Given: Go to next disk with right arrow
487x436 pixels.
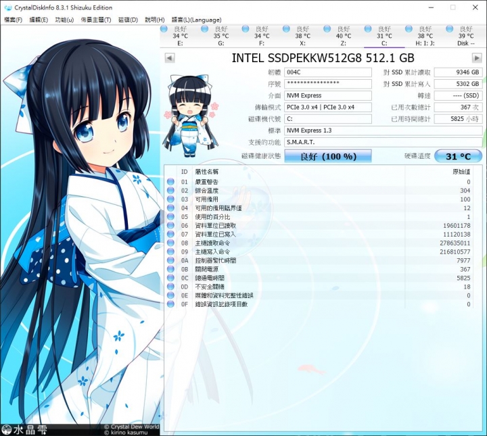Looking at the screenshot, I should tap(477, 58).
